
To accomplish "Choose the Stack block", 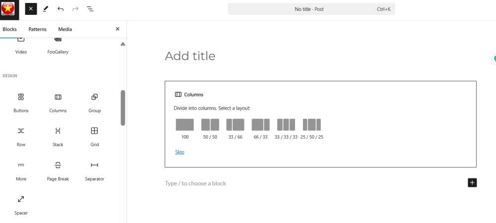I will point(58,136).
